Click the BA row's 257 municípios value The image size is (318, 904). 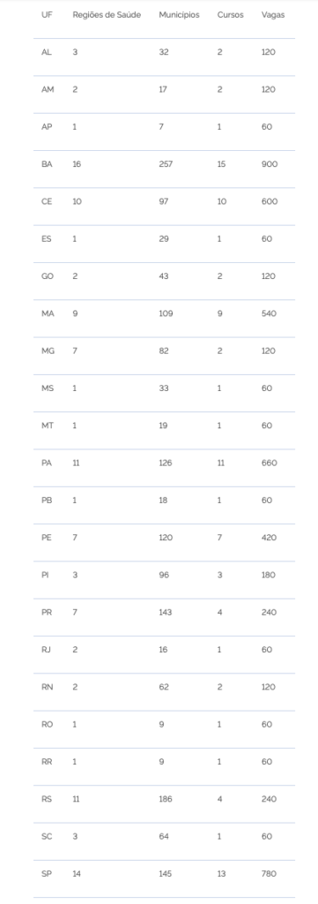click(x=166, y=163)
